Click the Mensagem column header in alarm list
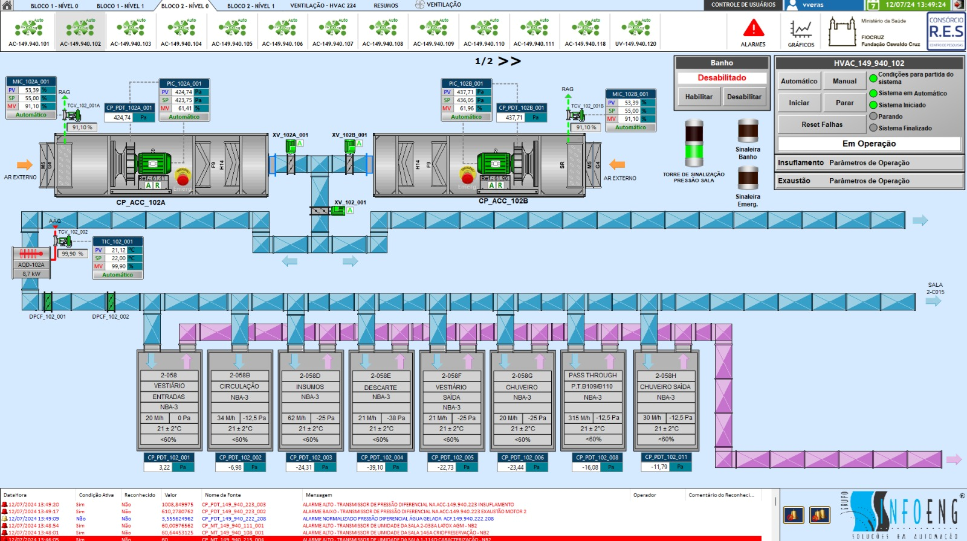The height and width of the screenshot is (541, 967). point(319,495)
